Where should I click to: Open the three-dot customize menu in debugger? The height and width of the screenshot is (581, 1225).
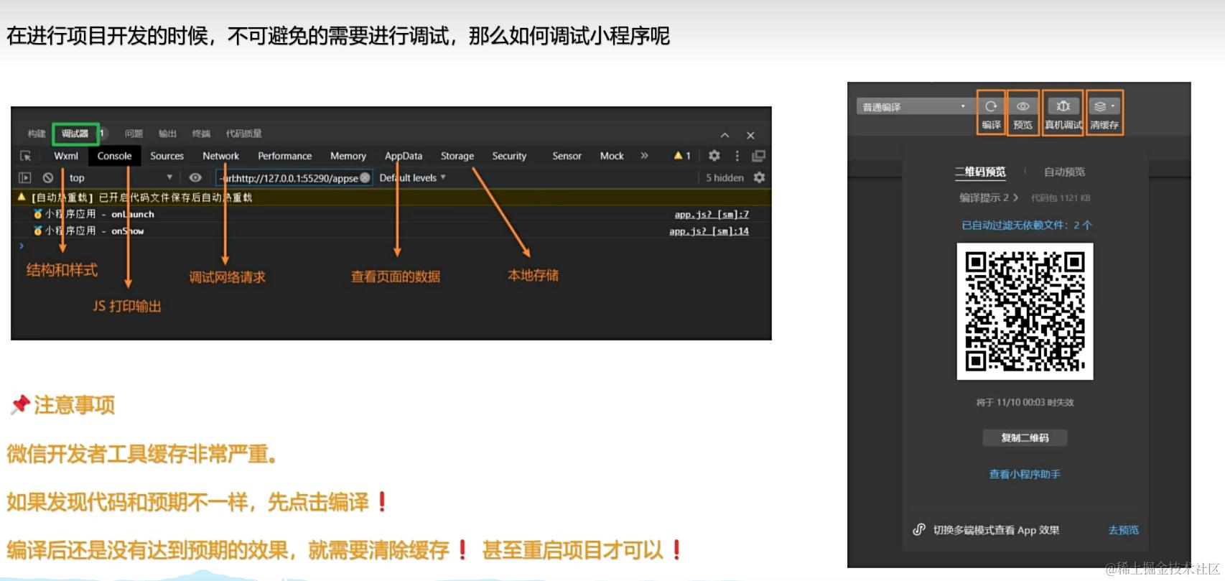coord(737,155)
